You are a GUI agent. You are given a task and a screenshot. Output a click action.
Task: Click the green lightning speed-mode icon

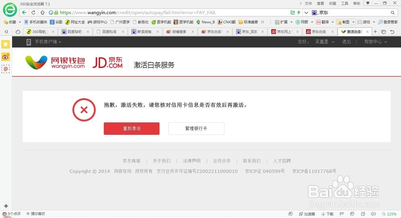[298, 12]
